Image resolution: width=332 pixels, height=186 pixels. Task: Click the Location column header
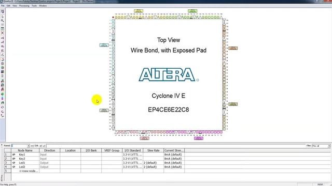pyautogui.click(x=71, y=150)
